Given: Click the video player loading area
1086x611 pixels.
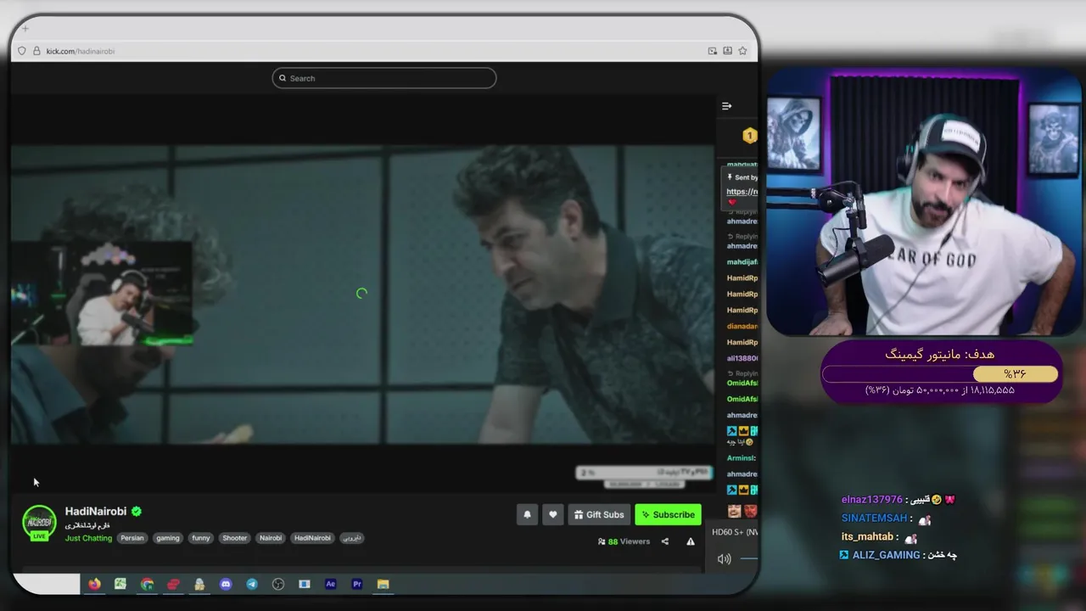Looking at the screenshot, I should tap(362, 294).
